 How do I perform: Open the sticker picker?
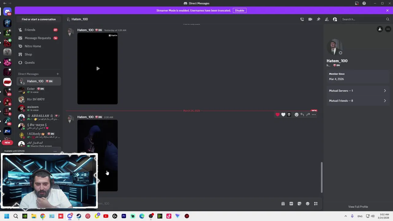tap(299, 204)
